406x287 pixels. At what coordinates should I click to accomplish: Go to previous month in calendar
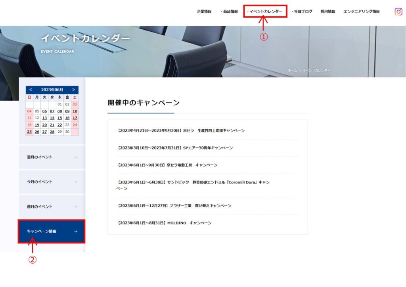pos(31,90)
